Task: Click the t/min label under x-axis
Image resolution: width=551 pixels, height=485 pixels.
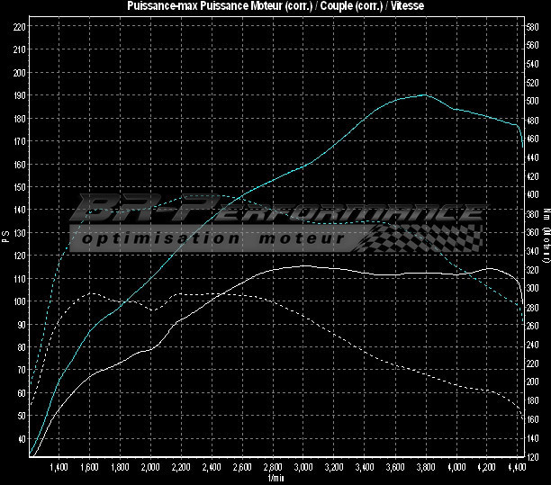Action: coord(275,479)
